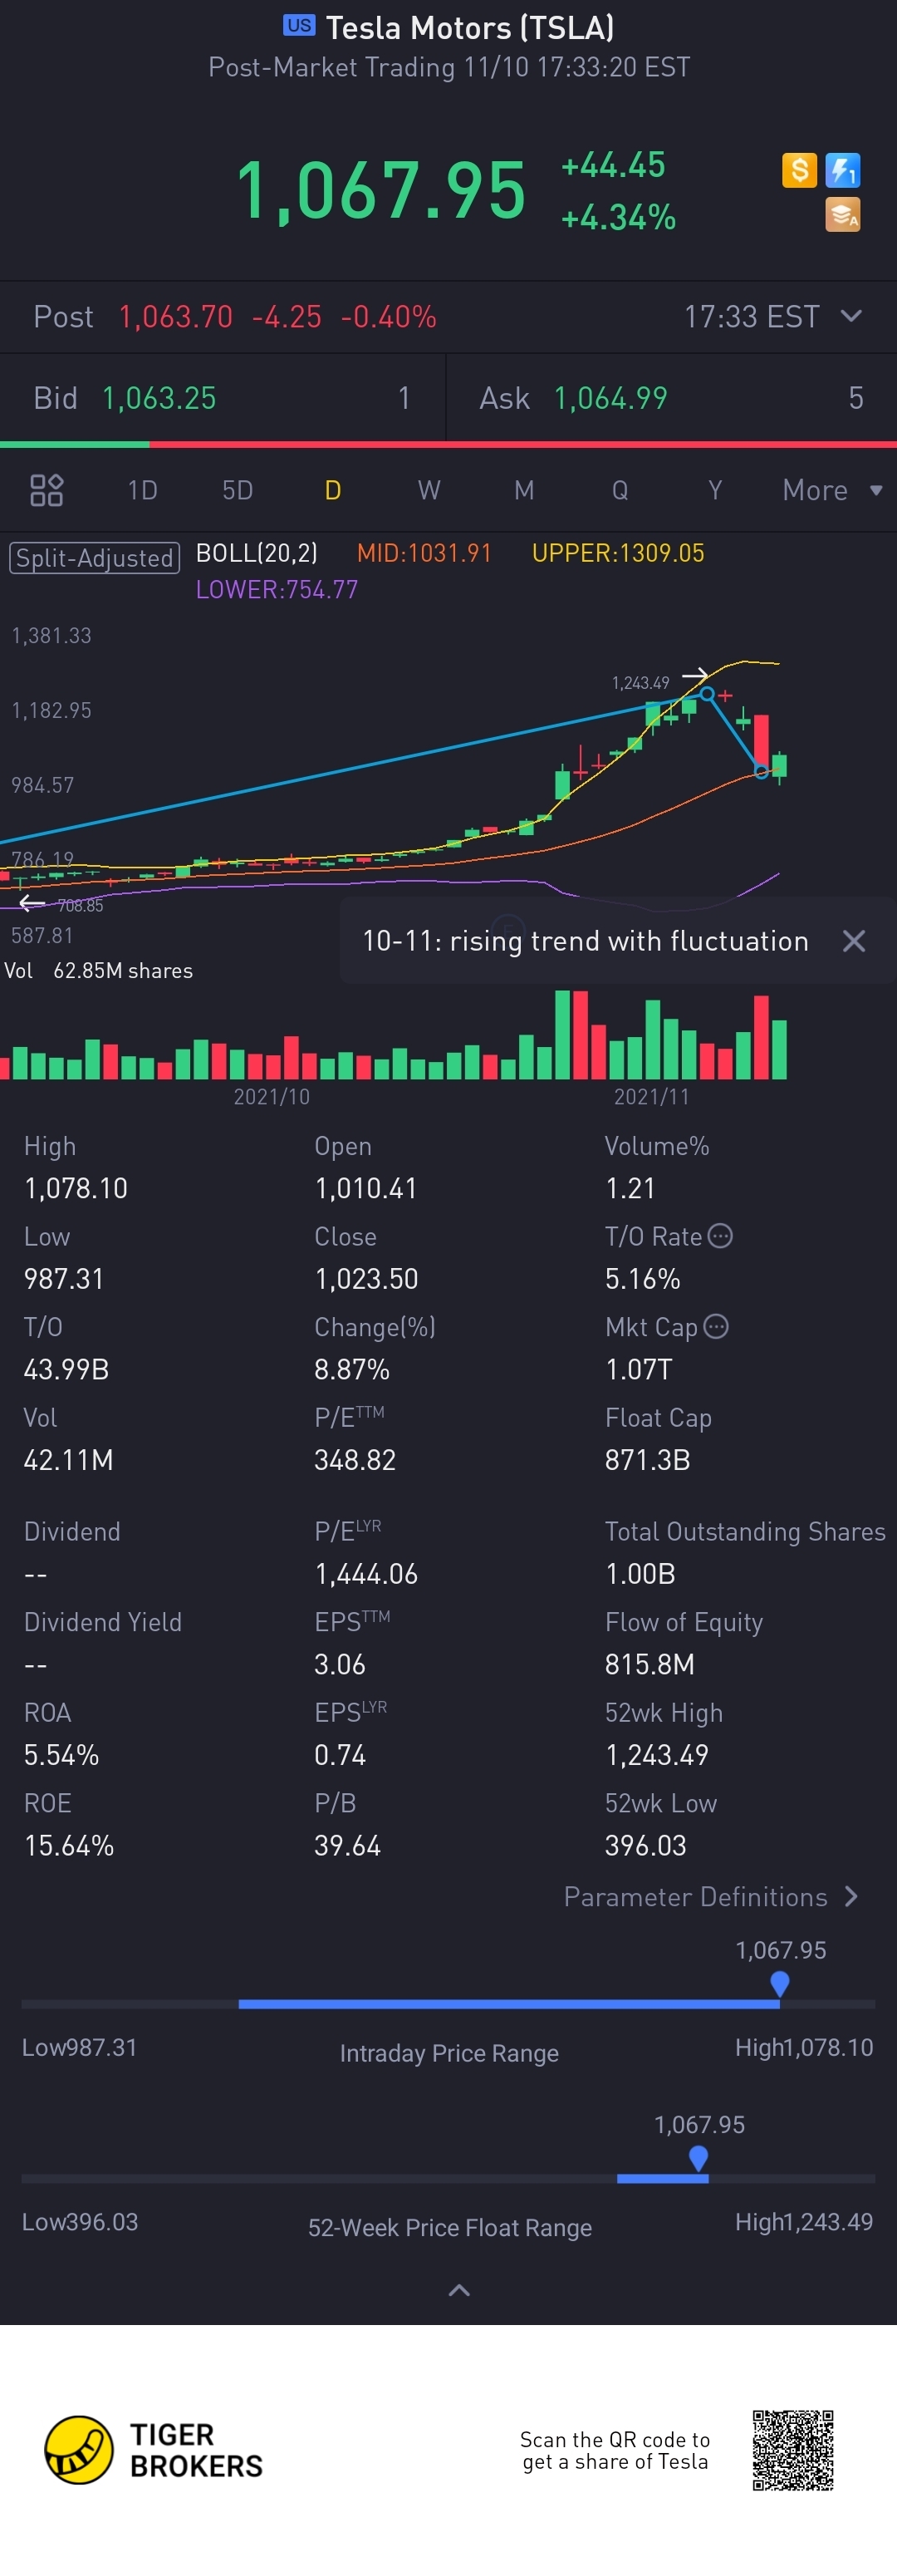Tap the Intraday Price Range marker

(780, 1984)
